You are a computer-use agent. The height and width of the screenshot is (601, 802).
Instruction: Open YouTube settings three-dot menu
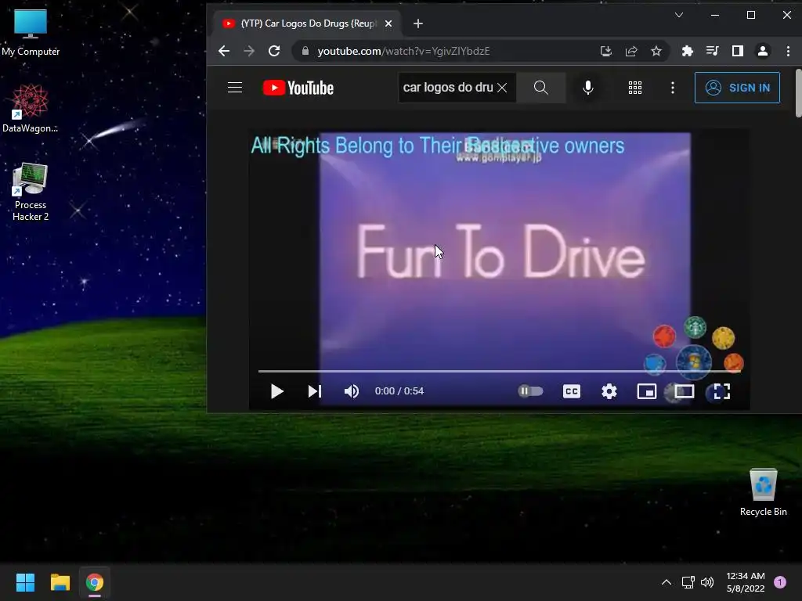[x=673, y=88]
